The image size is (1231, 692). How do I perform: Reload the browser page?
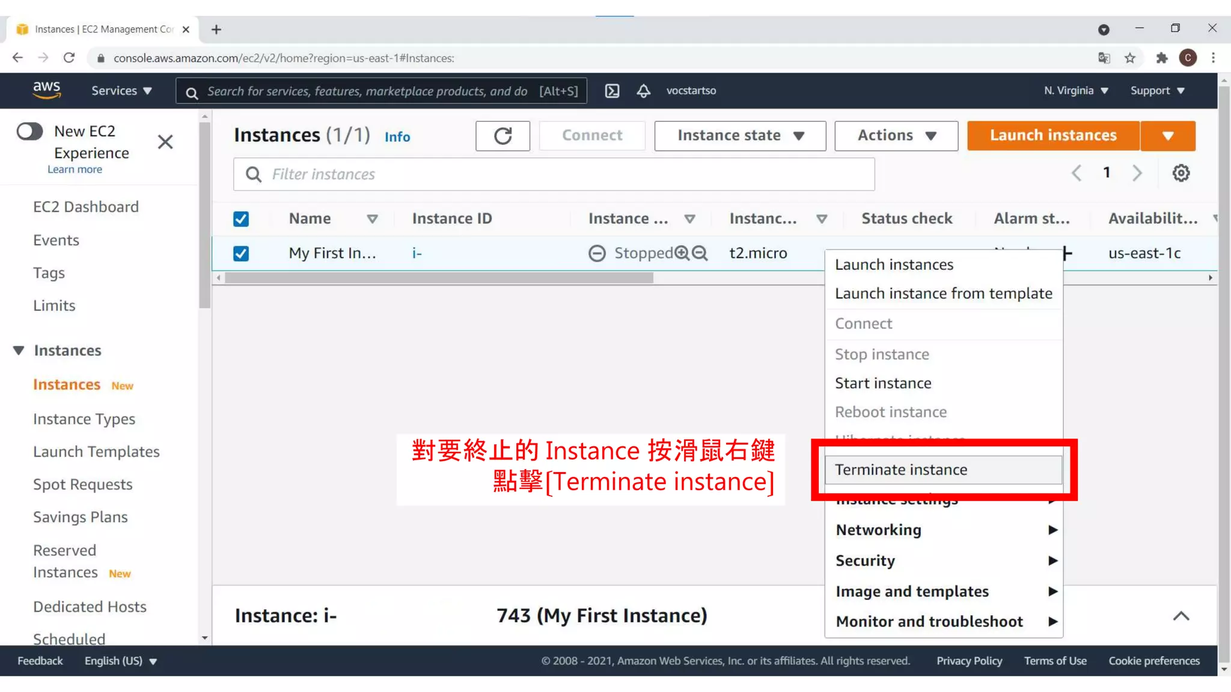point(69,58)
